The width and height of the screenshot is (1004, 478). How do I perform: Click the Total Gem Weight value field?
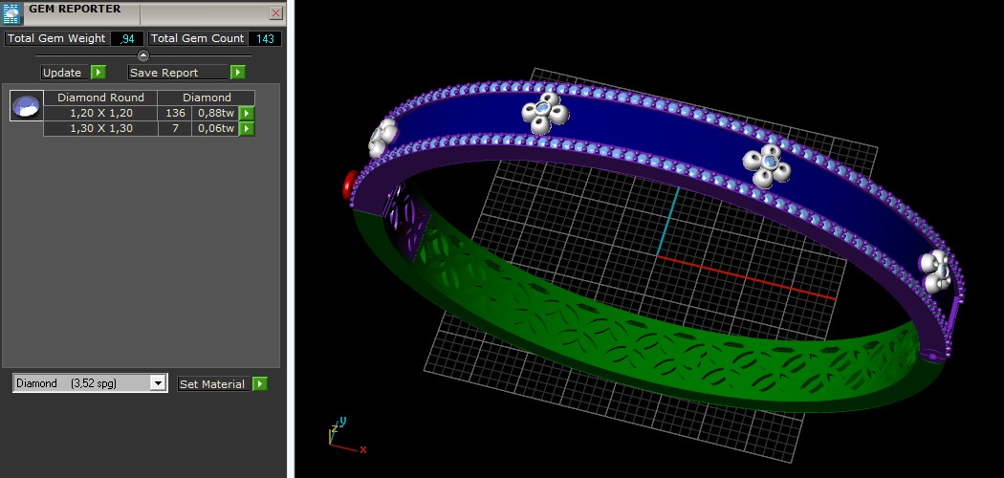tap(127, 38)
